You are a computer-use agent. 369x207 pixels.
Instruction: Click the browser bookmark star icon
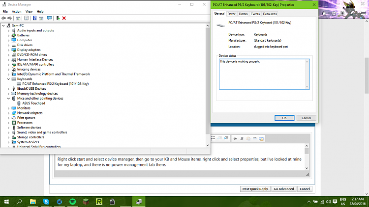coord(334,13)
